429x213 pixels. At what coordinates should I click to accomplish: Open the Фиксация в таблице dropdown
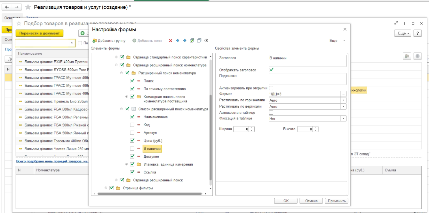[x=344, y=118]
